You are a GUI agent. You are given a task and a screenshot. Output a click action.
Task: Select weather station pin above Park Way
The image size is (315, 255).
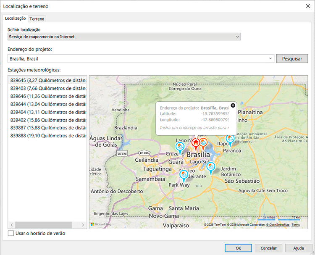pos(184,174)
